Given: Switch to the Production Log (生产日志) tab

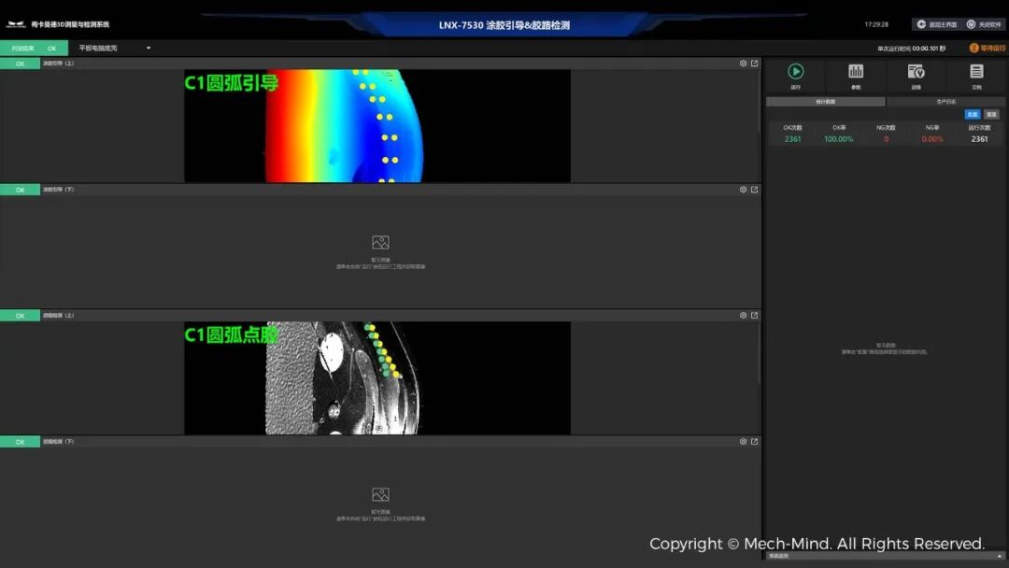Looking at the screenshot, I should (945, 101).
